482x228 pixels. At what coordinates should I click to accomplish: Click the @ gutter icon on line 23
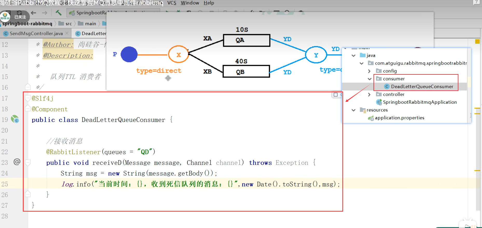(17, 162)
